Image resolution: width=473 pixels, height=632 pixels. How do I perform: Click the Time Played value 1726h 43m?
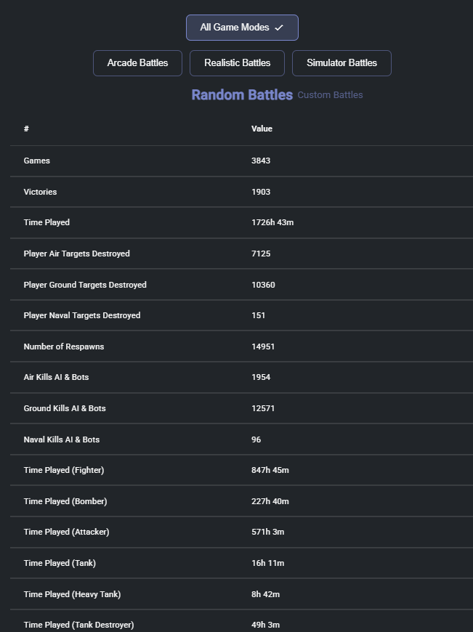coord(272,222)
